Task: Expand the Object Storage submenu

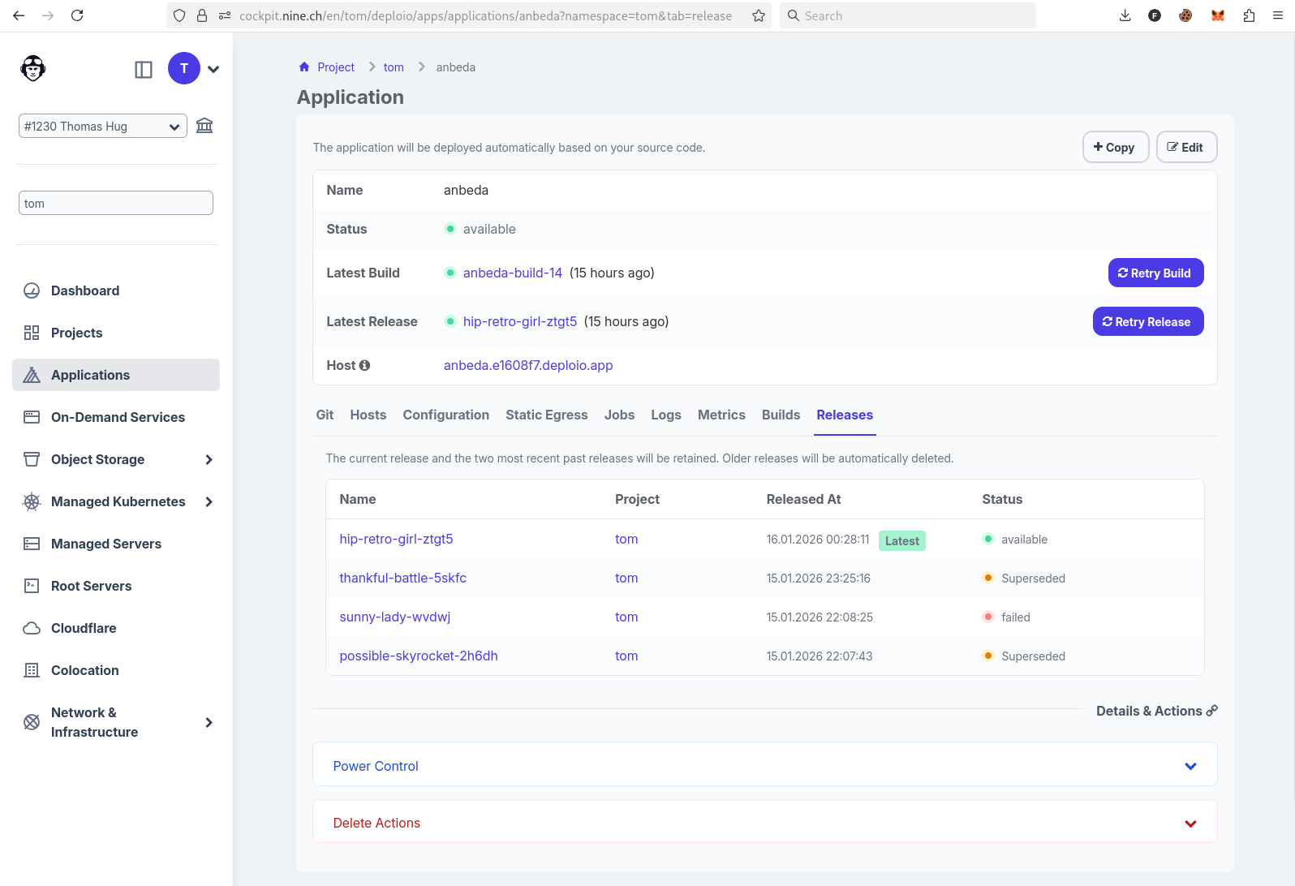Action: [x=209, y=460]
